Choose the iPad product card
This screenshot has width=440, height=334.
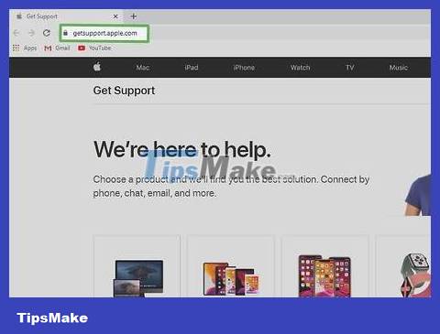pos(231,266)
